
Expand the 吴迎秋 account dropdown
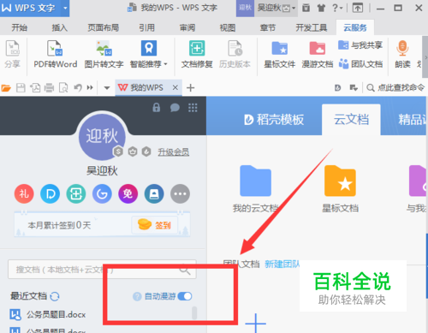point(294,9)
